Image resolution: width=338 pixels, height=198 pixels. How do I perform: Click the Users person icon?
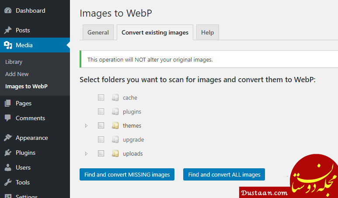pyautogui.click(x=8, y=167)
